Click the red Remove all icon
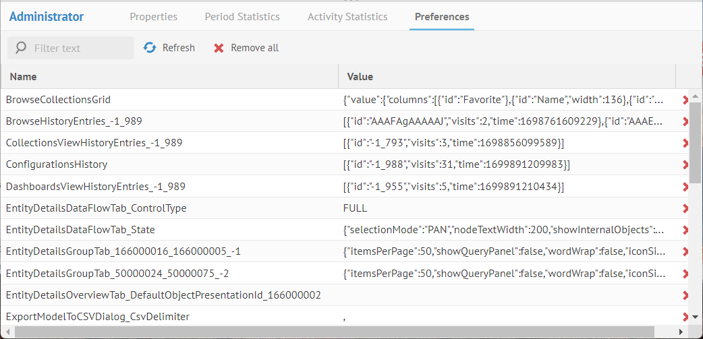 (218, 48)
